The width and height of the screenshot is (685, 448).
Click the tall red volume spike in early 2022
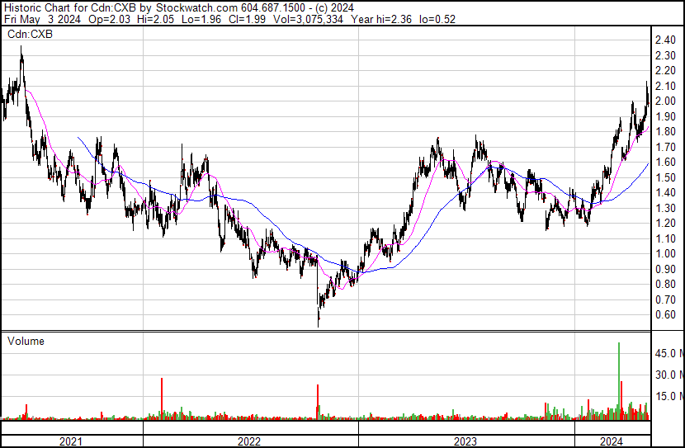click(x=162, y=398)
